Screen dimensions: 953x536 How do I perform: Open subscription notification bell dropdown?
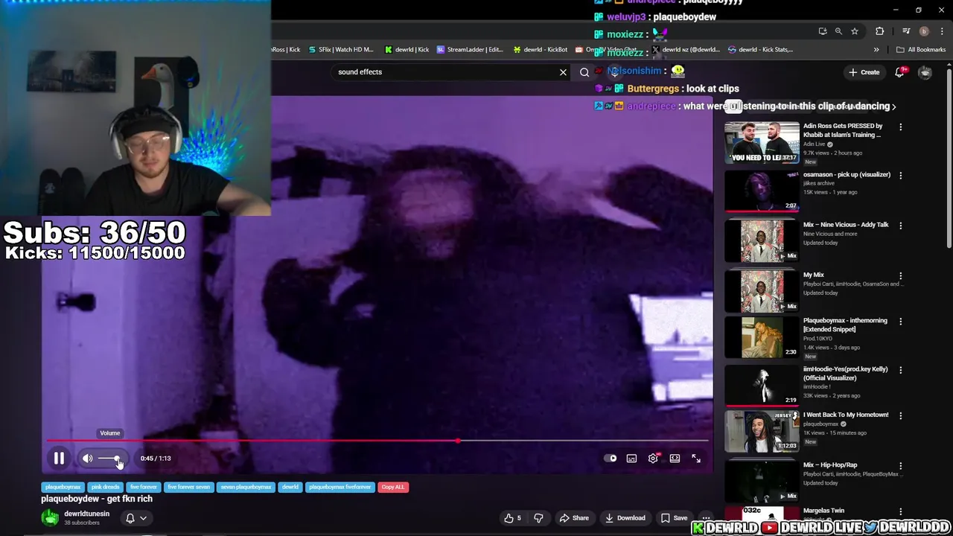136,518
